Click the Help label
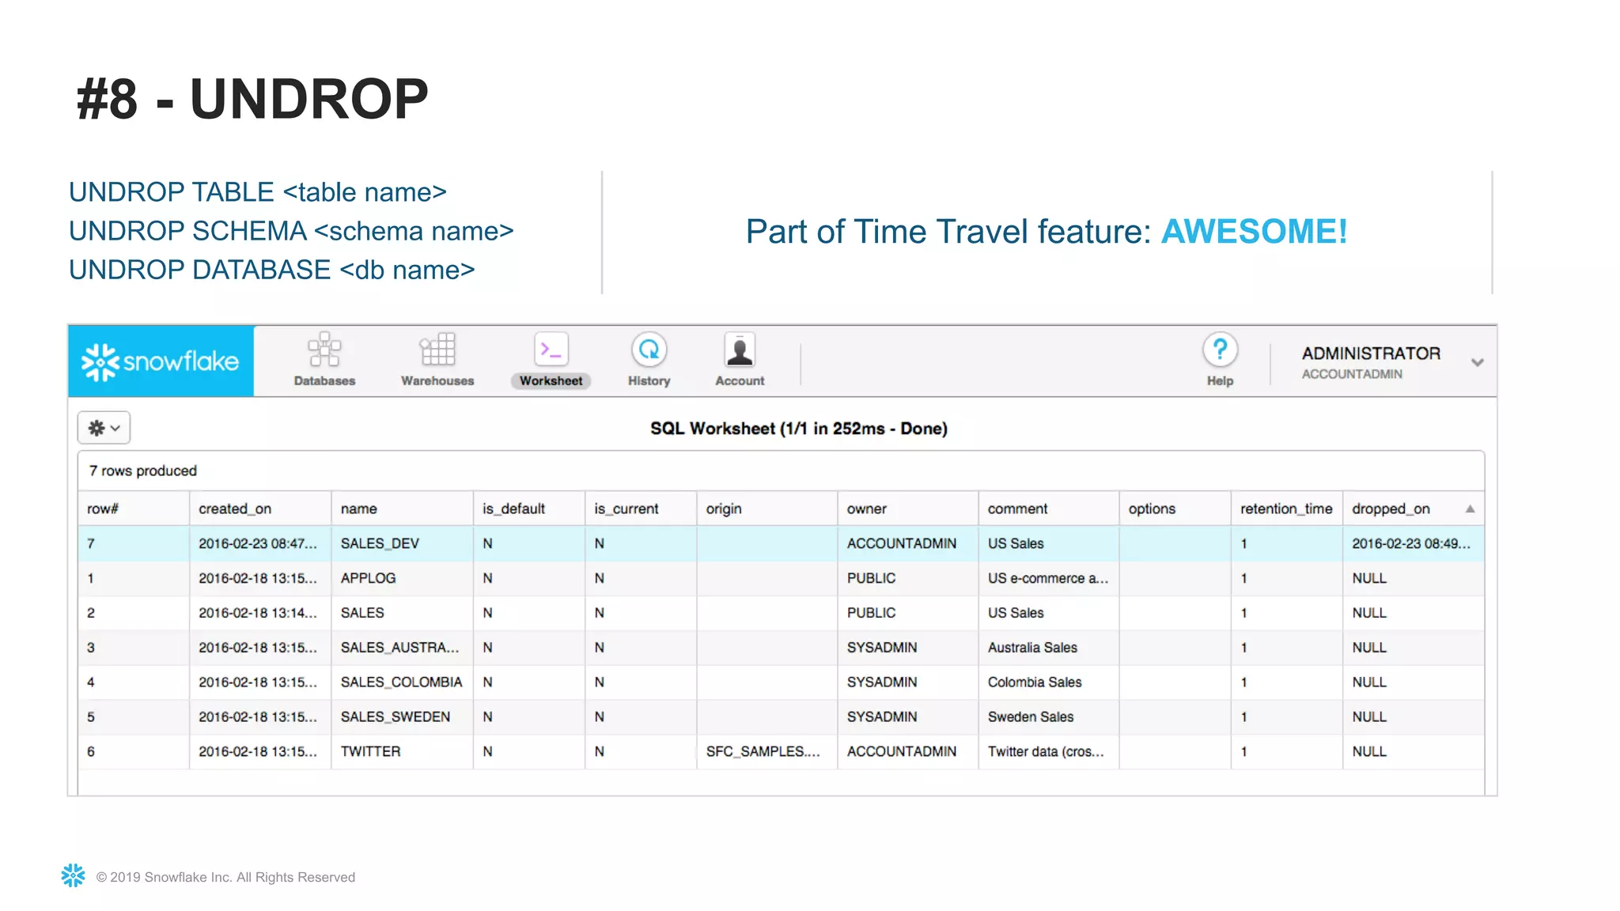Image resolution: width=1620 pixels, height=911 pixels. [x=1220, y=381]
